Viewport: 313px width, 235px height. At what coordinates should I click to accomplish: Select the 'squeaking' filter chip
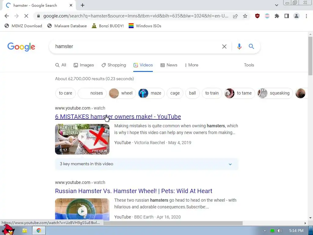[x=275, y=93]
